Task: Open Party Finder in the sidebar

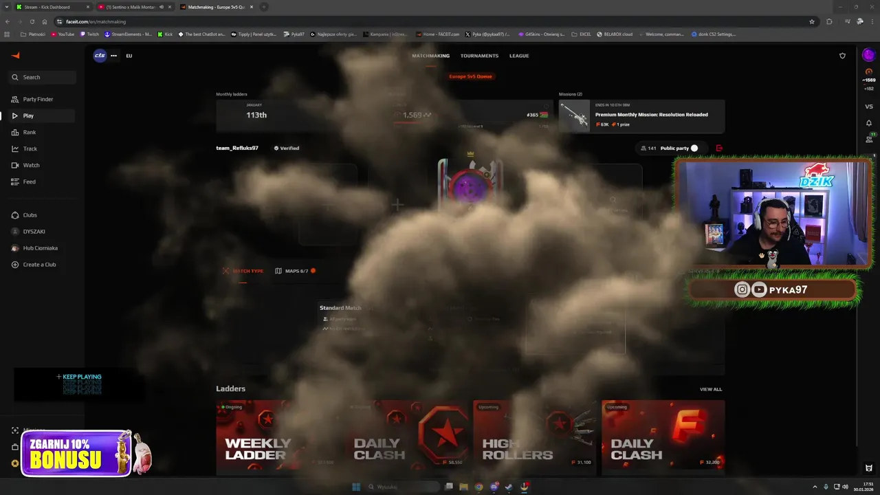Action: coord(43,99)
